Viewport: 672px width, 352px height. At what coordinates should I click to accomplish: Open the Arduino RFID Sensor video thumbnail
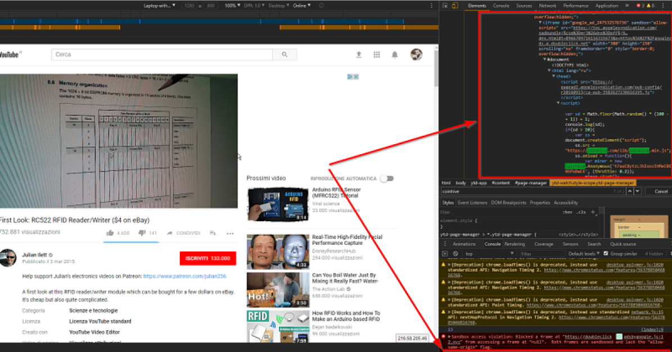pyautogui.click(x=278, y=204)
